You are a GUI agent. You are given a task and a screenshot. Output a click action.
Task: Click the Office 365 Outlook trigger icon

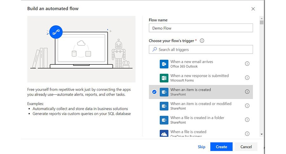point(164,64)
